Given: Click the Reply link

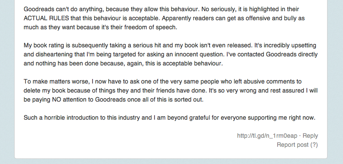Looking at the screenshot, I should coord(310,136).
